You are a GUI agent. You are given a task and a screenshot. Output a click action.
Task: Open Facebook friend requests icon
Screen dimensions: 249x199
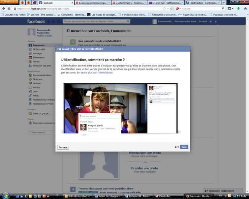click(x=49, y=21)
